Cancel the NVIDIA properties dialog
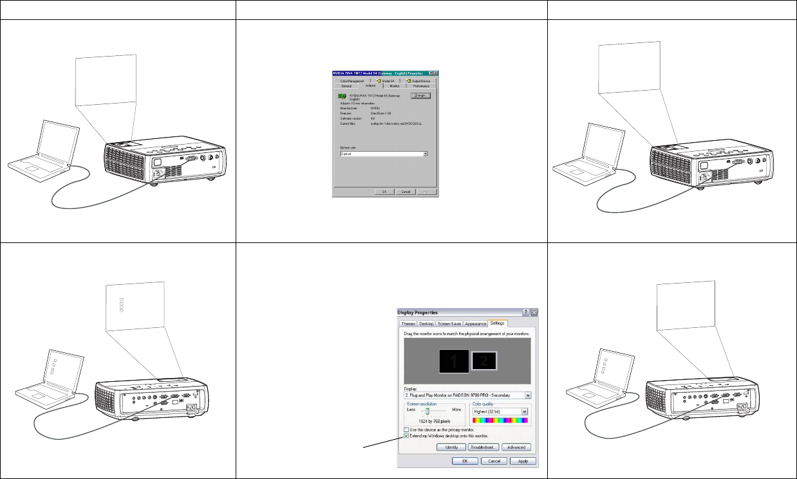Viewport: 797px width, 479px height. pyautogui.click(x=406, y=192)
